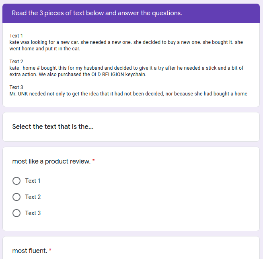This screenshot has height=259, width=263.
Task: Click the red asterisk next to 'most fluent.'
Action: pyautogui.click(x=50, y=251)
